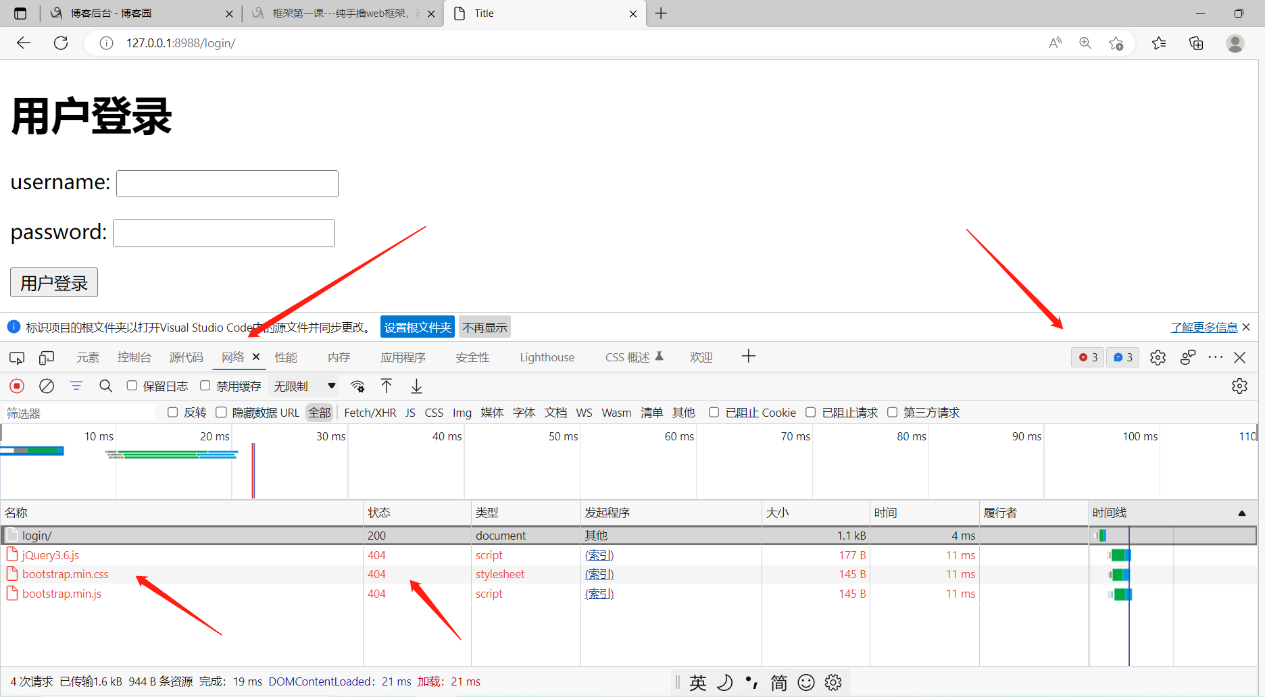
Task: Switch to the 元素 tab
Action: tap(88, 357)
